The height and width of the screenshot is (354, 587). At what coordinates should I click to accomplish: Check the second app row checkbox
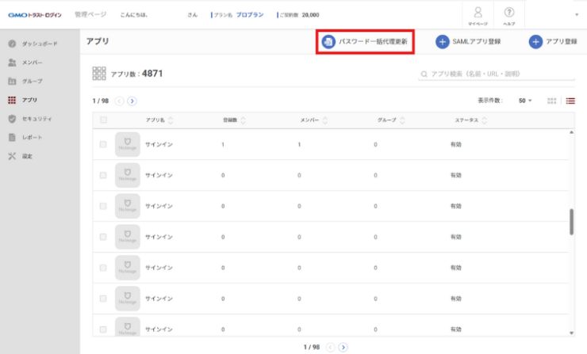103,175
